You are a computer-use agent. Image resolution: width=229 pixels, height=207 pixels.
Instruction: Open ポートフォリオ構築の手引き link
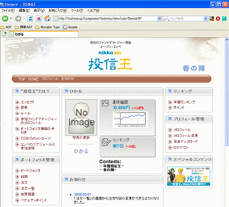[37, 131]
